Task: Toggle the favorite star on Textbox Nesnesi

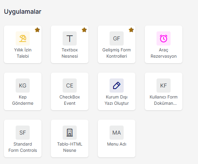Action: pyautogui.click(x=84, y=30)
